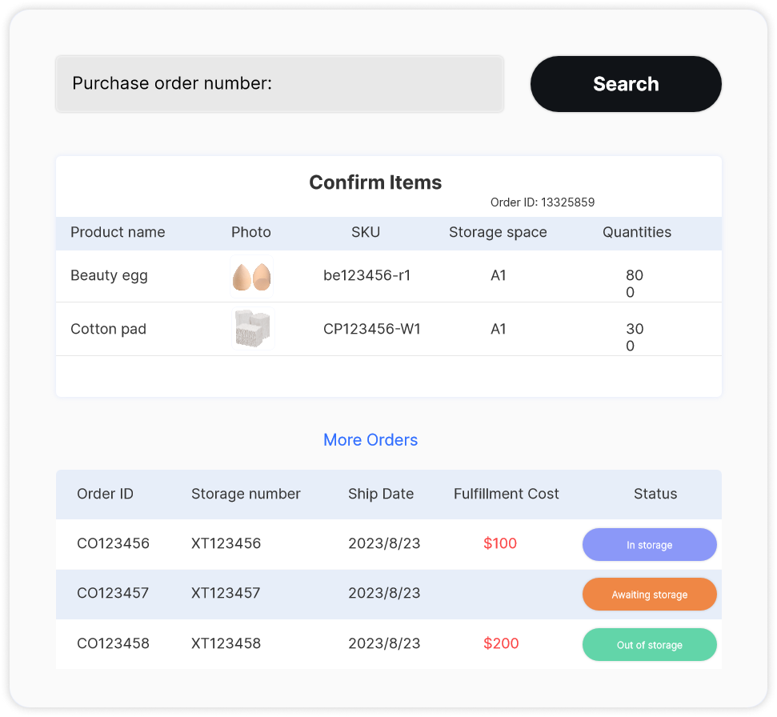Select the Beauty egg product name
The height and width of the screenshot is (717, 777).
click(109, 275)
